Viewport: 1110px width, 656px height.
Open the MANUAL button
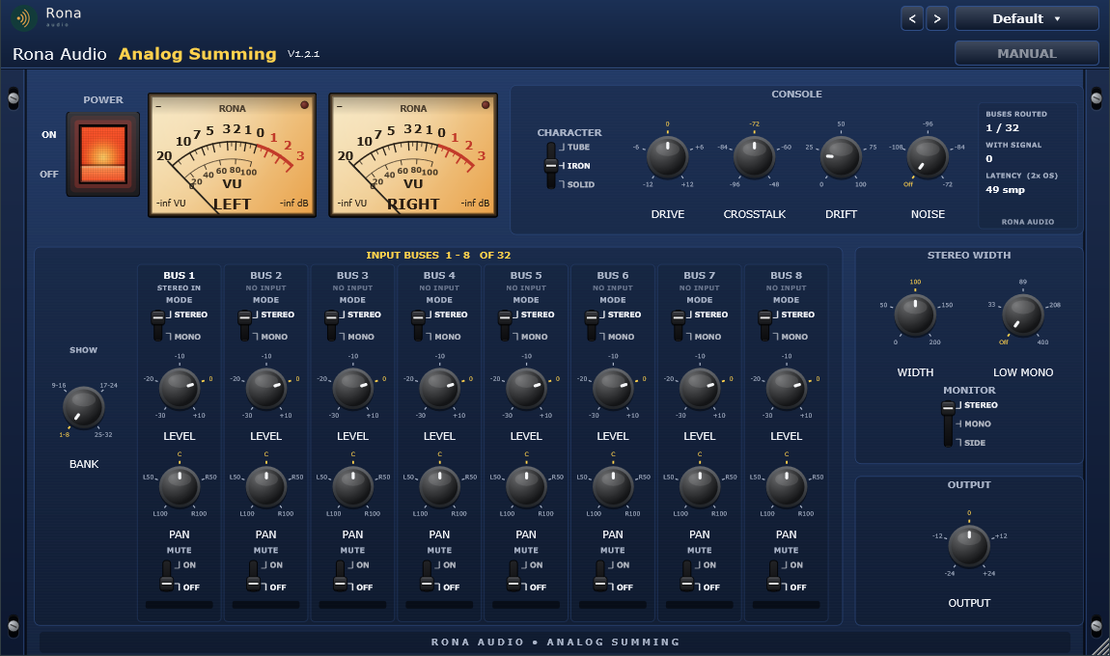pyautogui.click(x=1026, y=53)
